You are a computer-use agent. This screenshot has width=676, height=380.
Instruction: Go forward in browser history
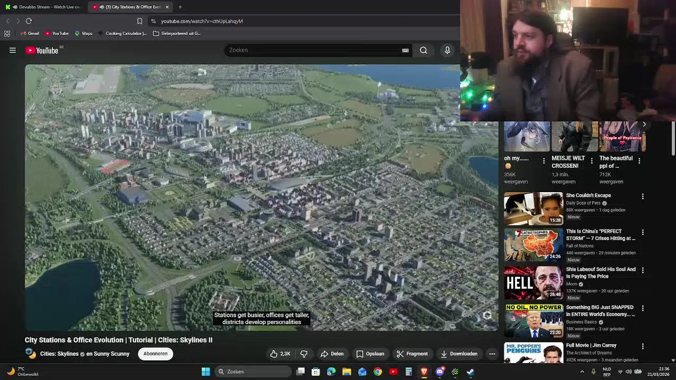point(18,21)
